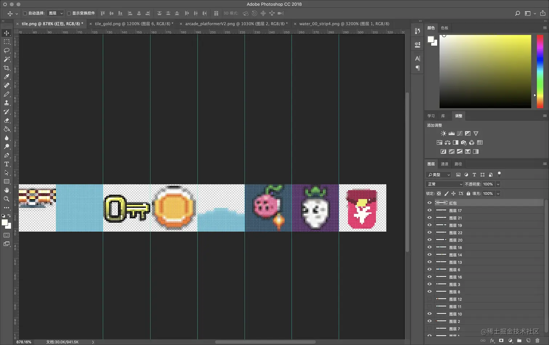
Task: Select the Brush tool
Action: click(7, 94)
